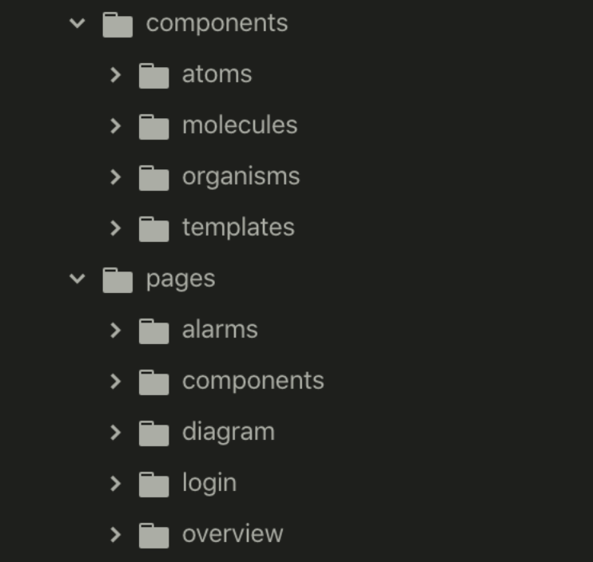Select the pages folder label
Image resolution: width=593 pixels, height=562 pixels.
180,279
